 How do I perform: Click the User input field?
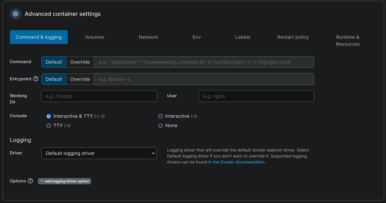[256, 96]
